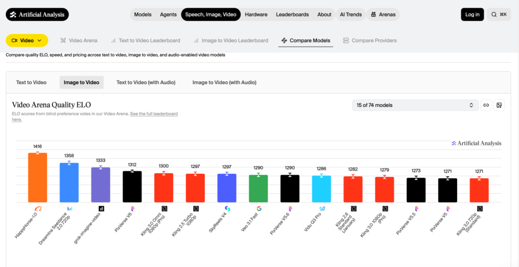Click the Log in button
This screenshot has width=519, height=267.
click(472, 14)
